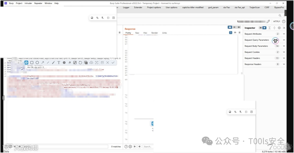Open the Response pane hamburger menu
294x153 pixels.
[x=240, y=32]
